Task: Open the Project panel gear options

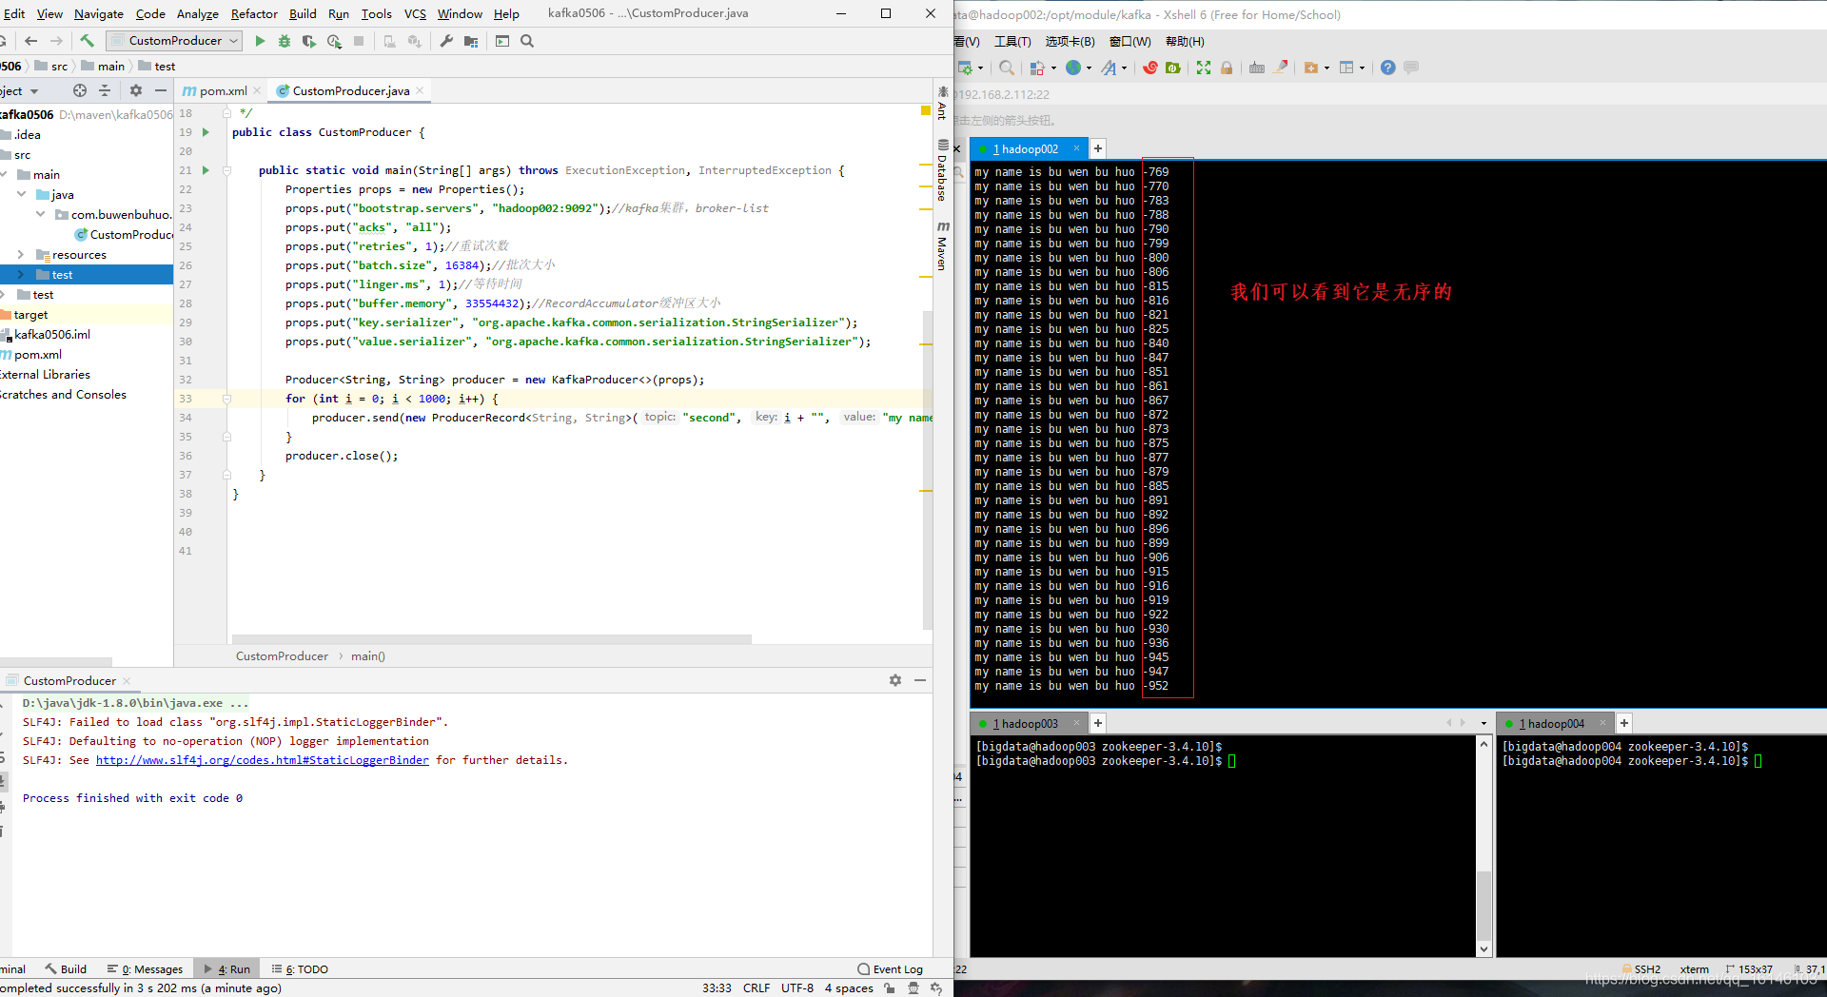Action: 136,90
